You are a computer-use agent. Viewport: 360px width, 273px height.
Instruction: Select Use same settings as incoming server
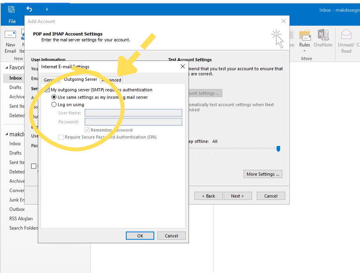click(54, 97)
